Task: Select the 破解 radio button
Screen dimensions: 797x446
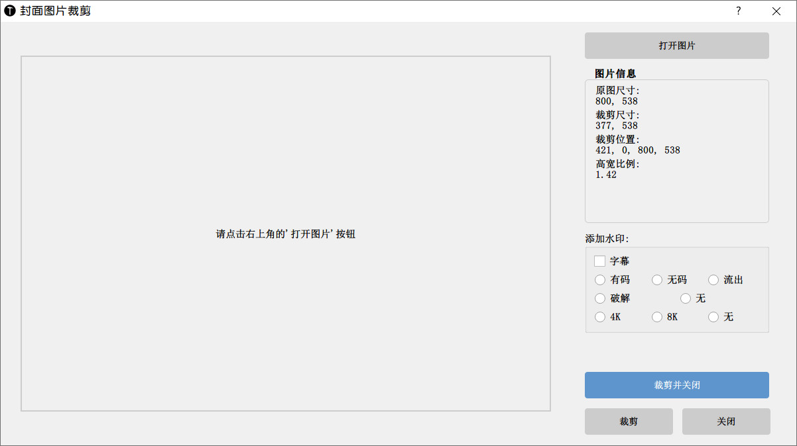Action: coord(600,298)
